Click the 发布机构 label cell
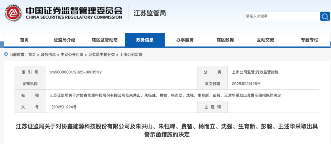The width and height of the screenshot is (331, 144). point(30,84)
